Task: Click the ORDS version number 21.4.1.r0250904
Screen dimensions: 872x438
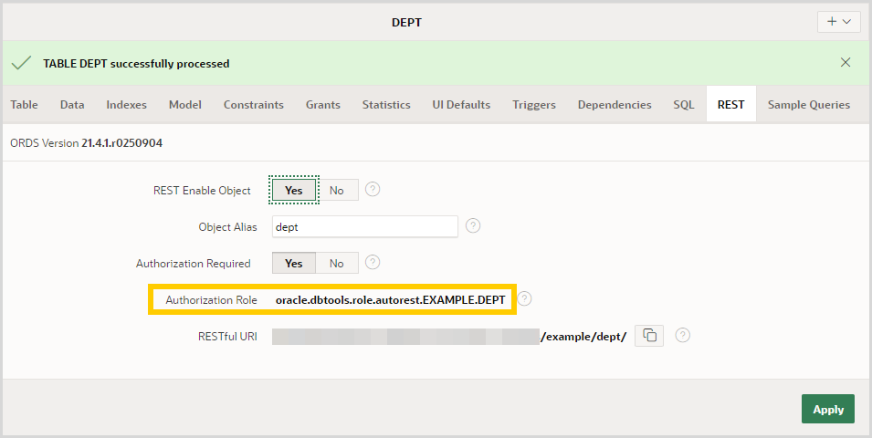Action: point(121,143)
